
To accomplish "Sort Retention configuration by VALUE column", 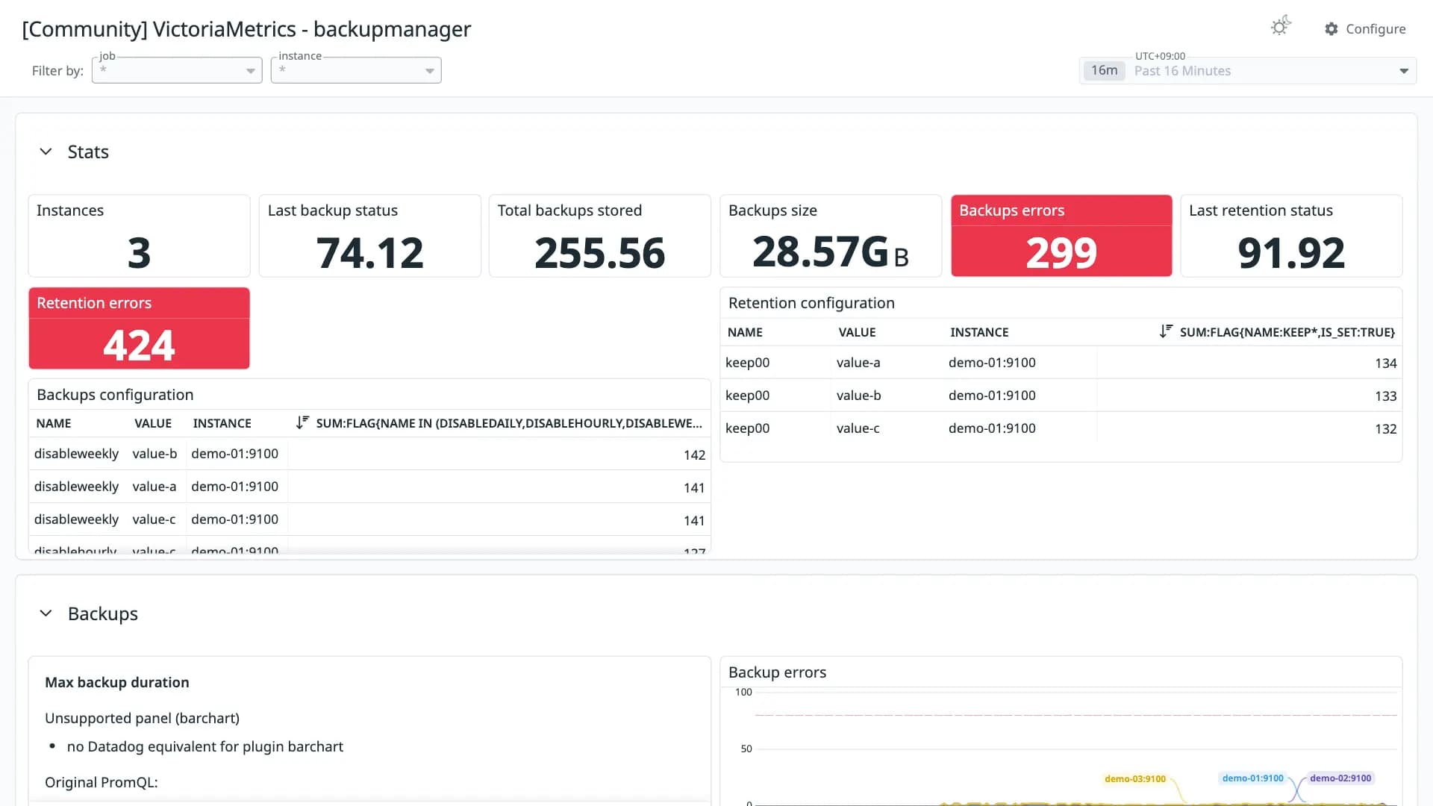I will (x=857, y=332).
